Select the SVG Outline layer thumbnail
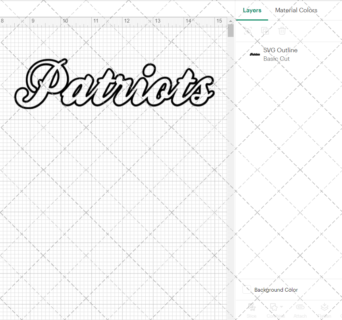Screen dimensions: 342x320 (x=254, y=54)
